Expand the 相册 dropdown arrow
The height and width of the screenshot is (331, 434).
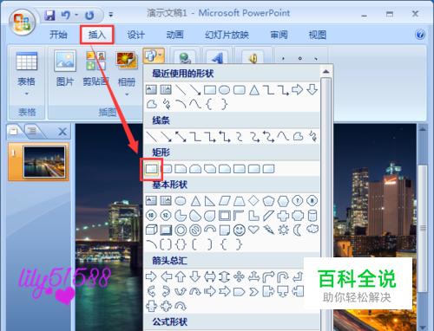coord(127,94)
